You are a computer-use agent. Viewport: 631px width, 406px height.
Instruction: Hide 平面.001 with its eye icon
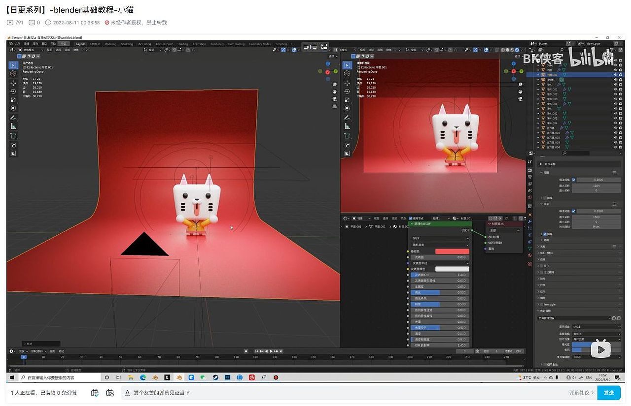point(615,74)
